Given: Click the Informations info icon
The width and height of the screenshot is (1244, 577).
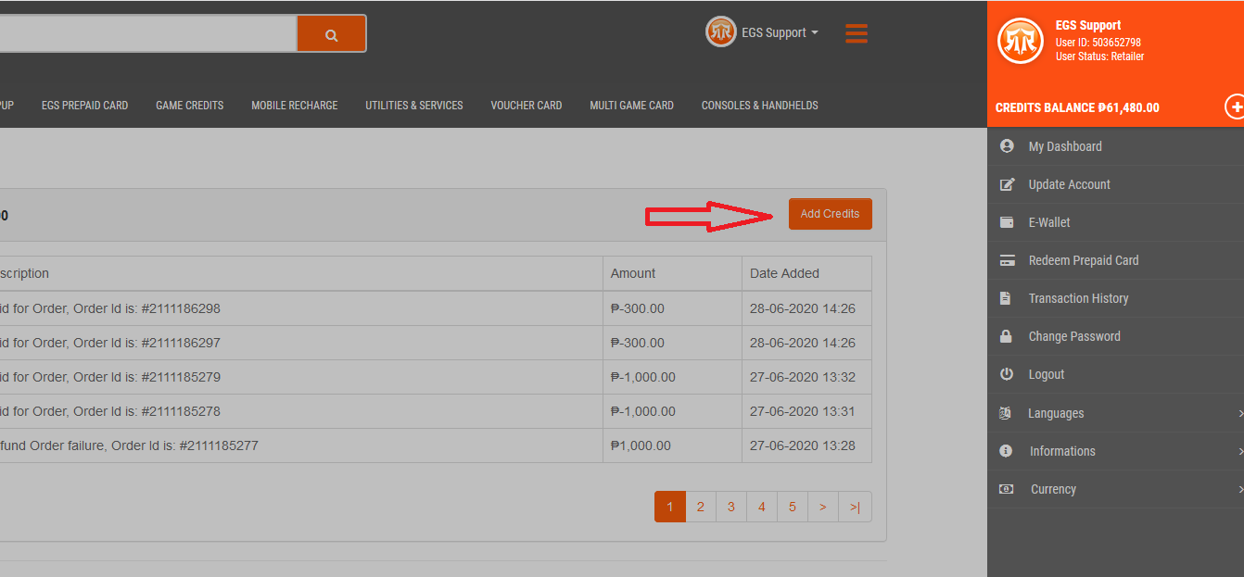Looking at the screenshot, I should coord(1006,451).
